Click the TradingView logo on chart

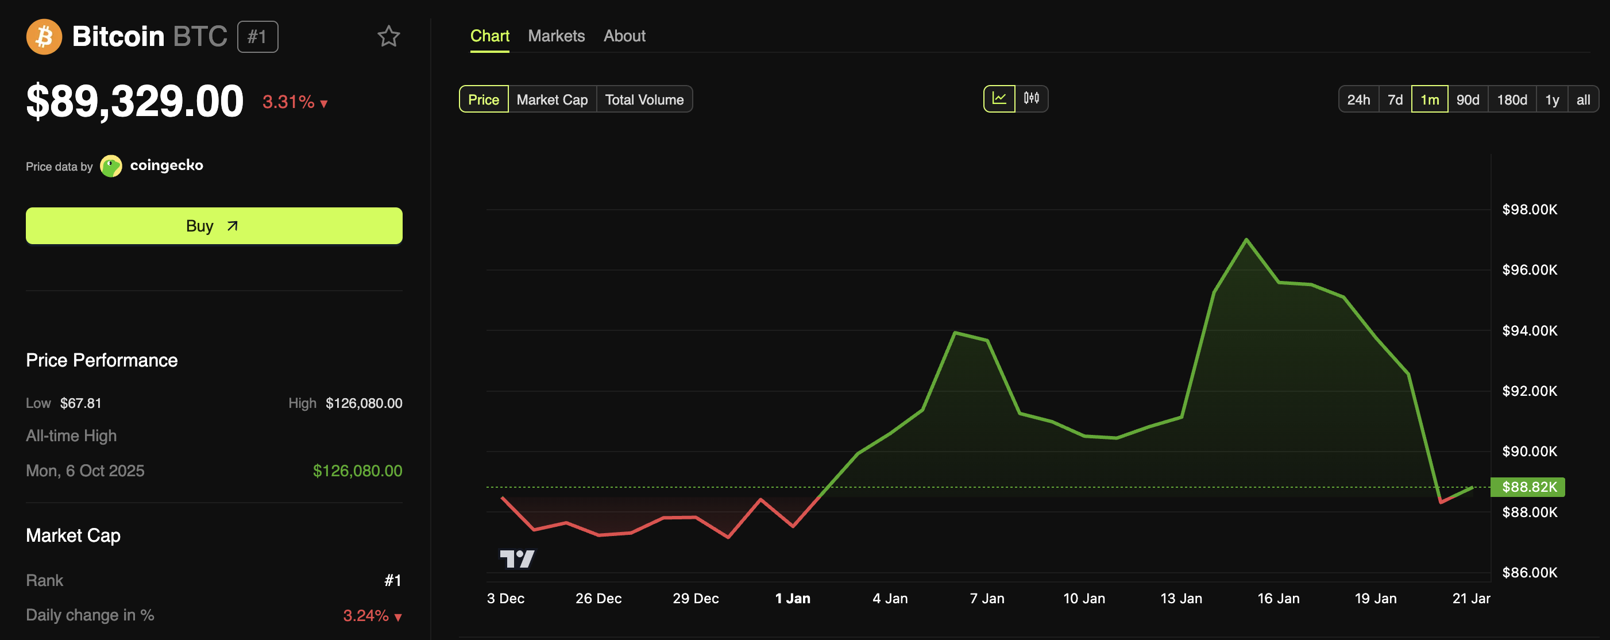(x=517, y=558)
